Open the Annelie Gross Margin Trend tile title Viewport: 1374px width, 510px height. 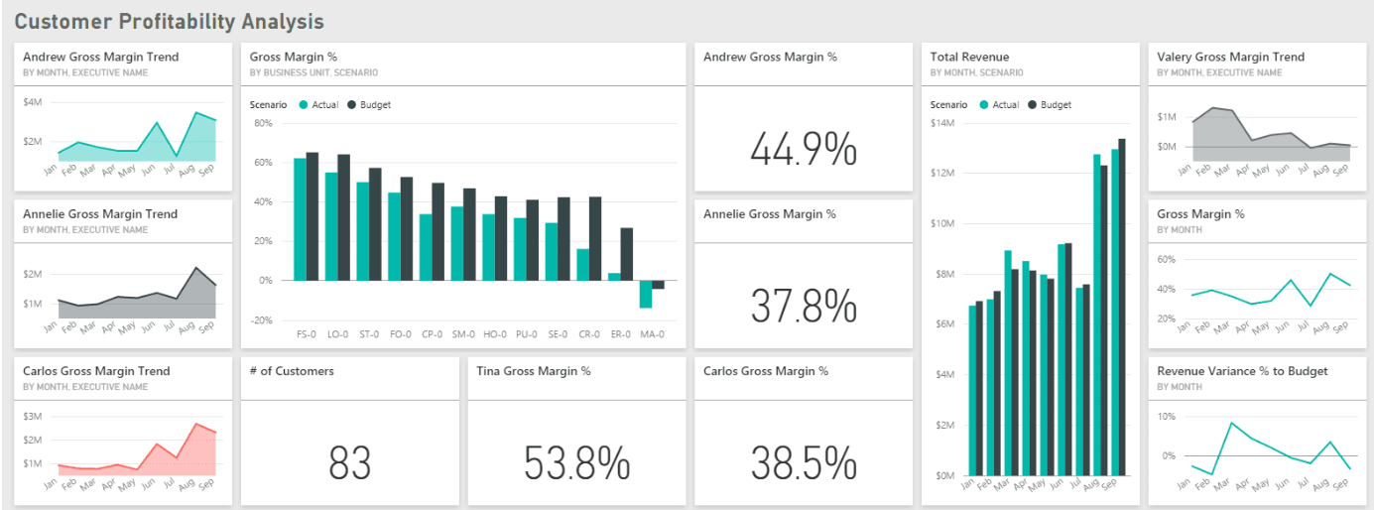tap(100, 213)
